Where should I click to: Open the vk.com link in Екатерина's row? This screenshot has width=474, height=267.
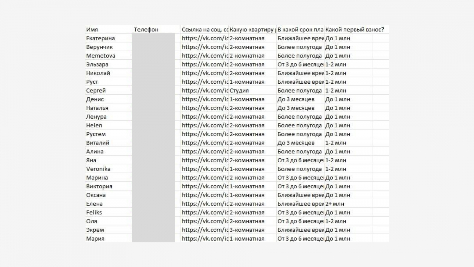pyautogui.click(x=205, y=38)
